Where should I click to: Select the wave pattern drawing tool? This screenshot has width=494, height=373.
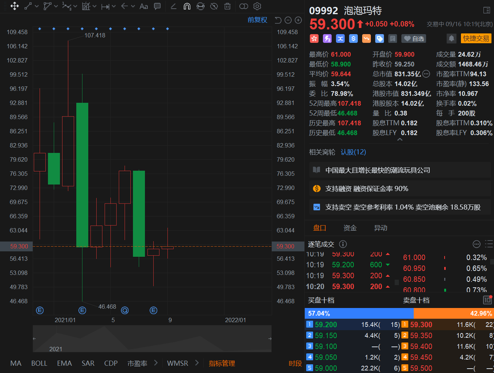66,6
